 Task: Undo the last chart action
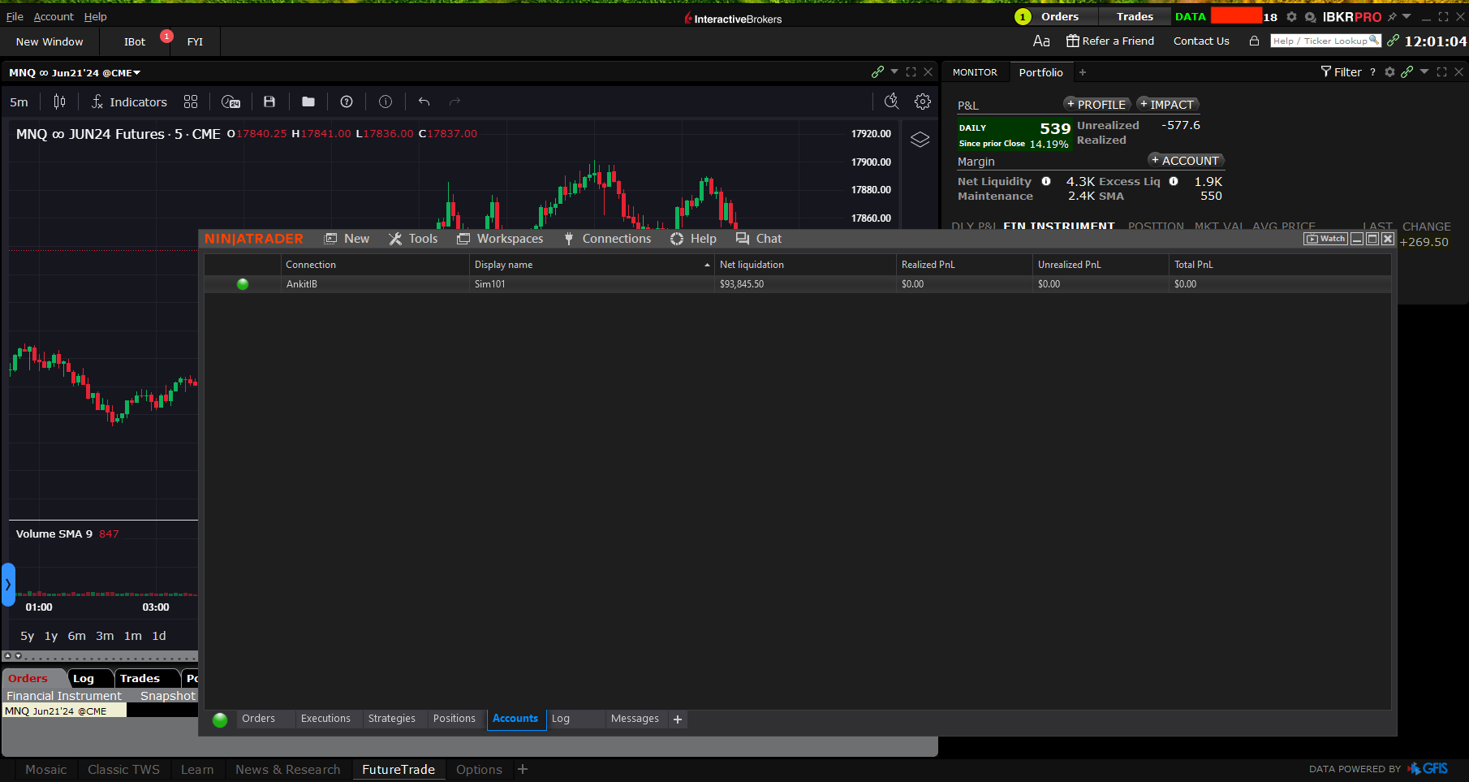(x=424, y=102)
